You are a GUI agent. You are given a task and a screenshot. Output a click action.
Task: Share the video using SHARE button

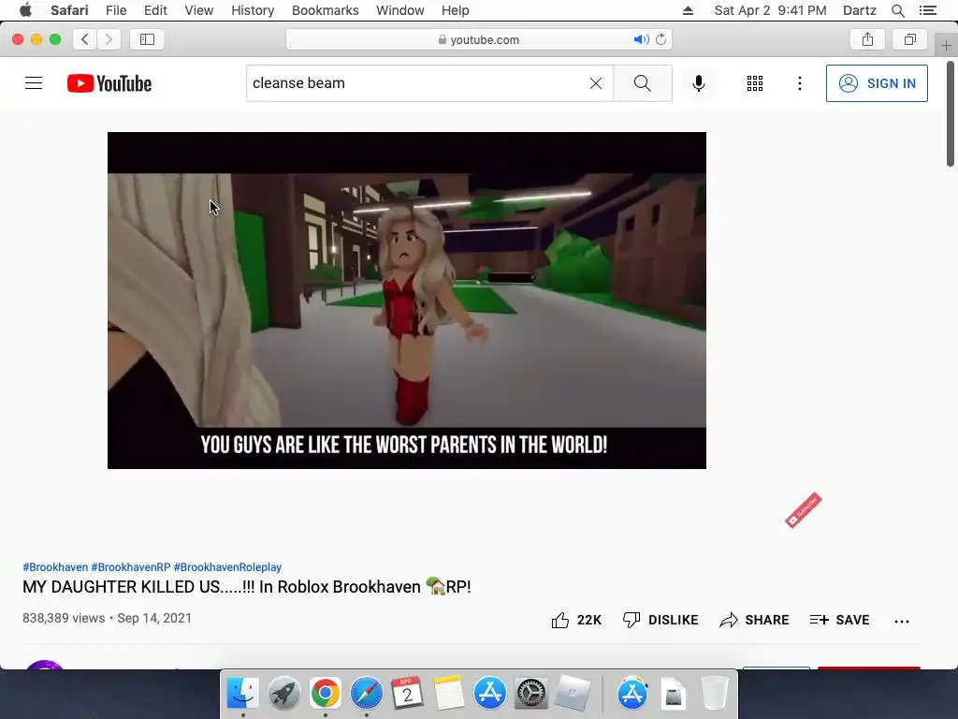click(754, 620)
